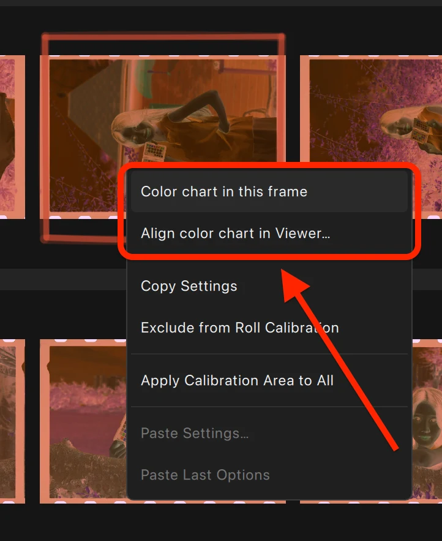Choose Exclude from Roll Calibration
Screen dimensions: 442x541
click(269, 328)
